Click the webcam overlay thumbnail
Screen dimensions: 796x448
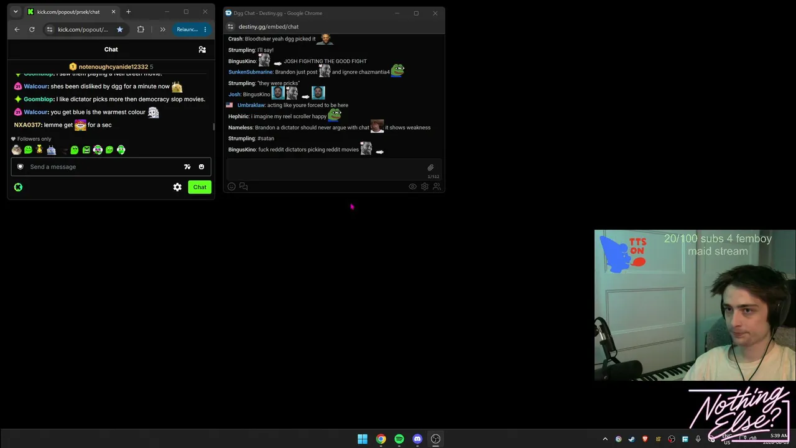[695, 305]
